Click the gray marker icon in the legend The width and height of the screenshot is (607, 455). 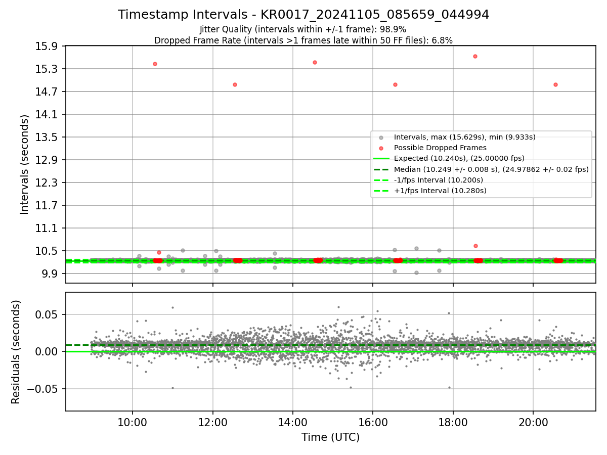pyautogui.click(x=381, y=138)
